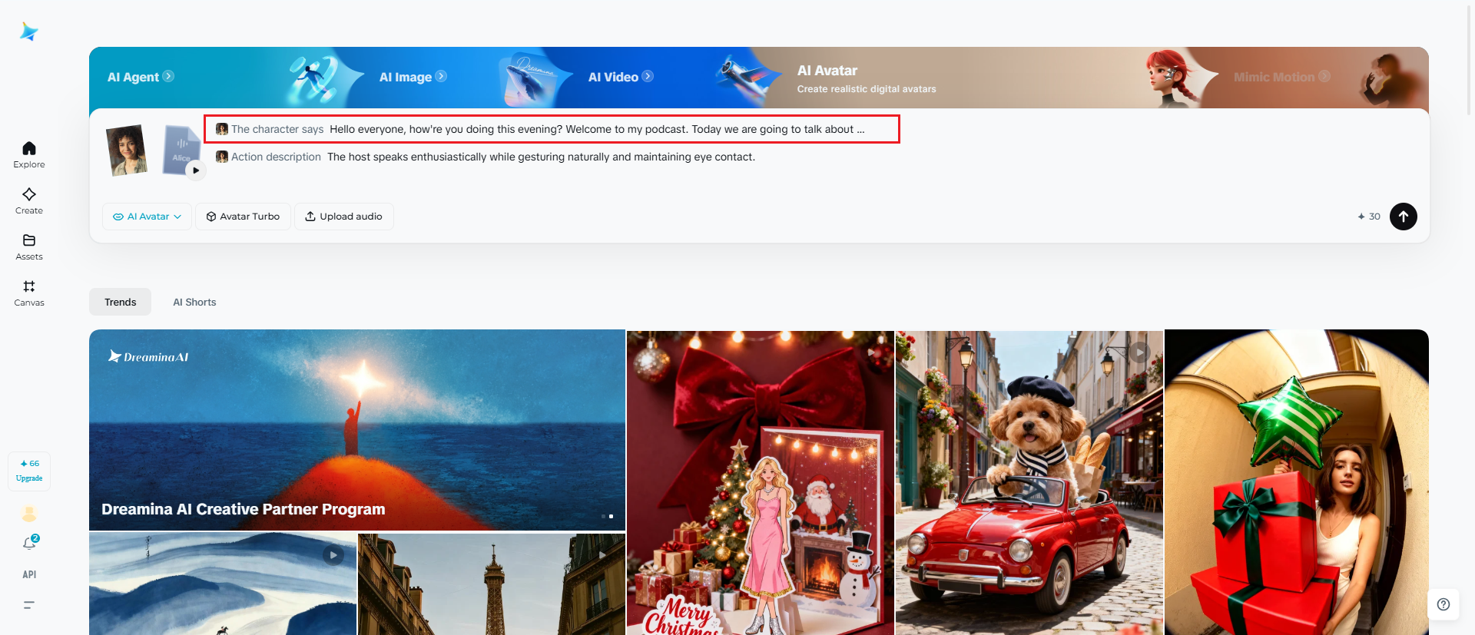Viewport: 1475px width, 635px height.
Task: Click the Upload audio button
Action: (344, 217)
